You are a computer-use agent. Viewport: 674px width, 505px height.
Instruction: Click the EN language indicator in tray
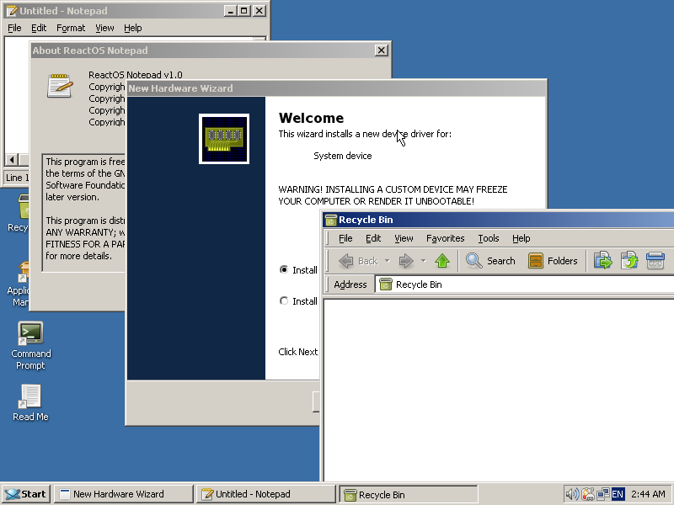coord(618,494)
